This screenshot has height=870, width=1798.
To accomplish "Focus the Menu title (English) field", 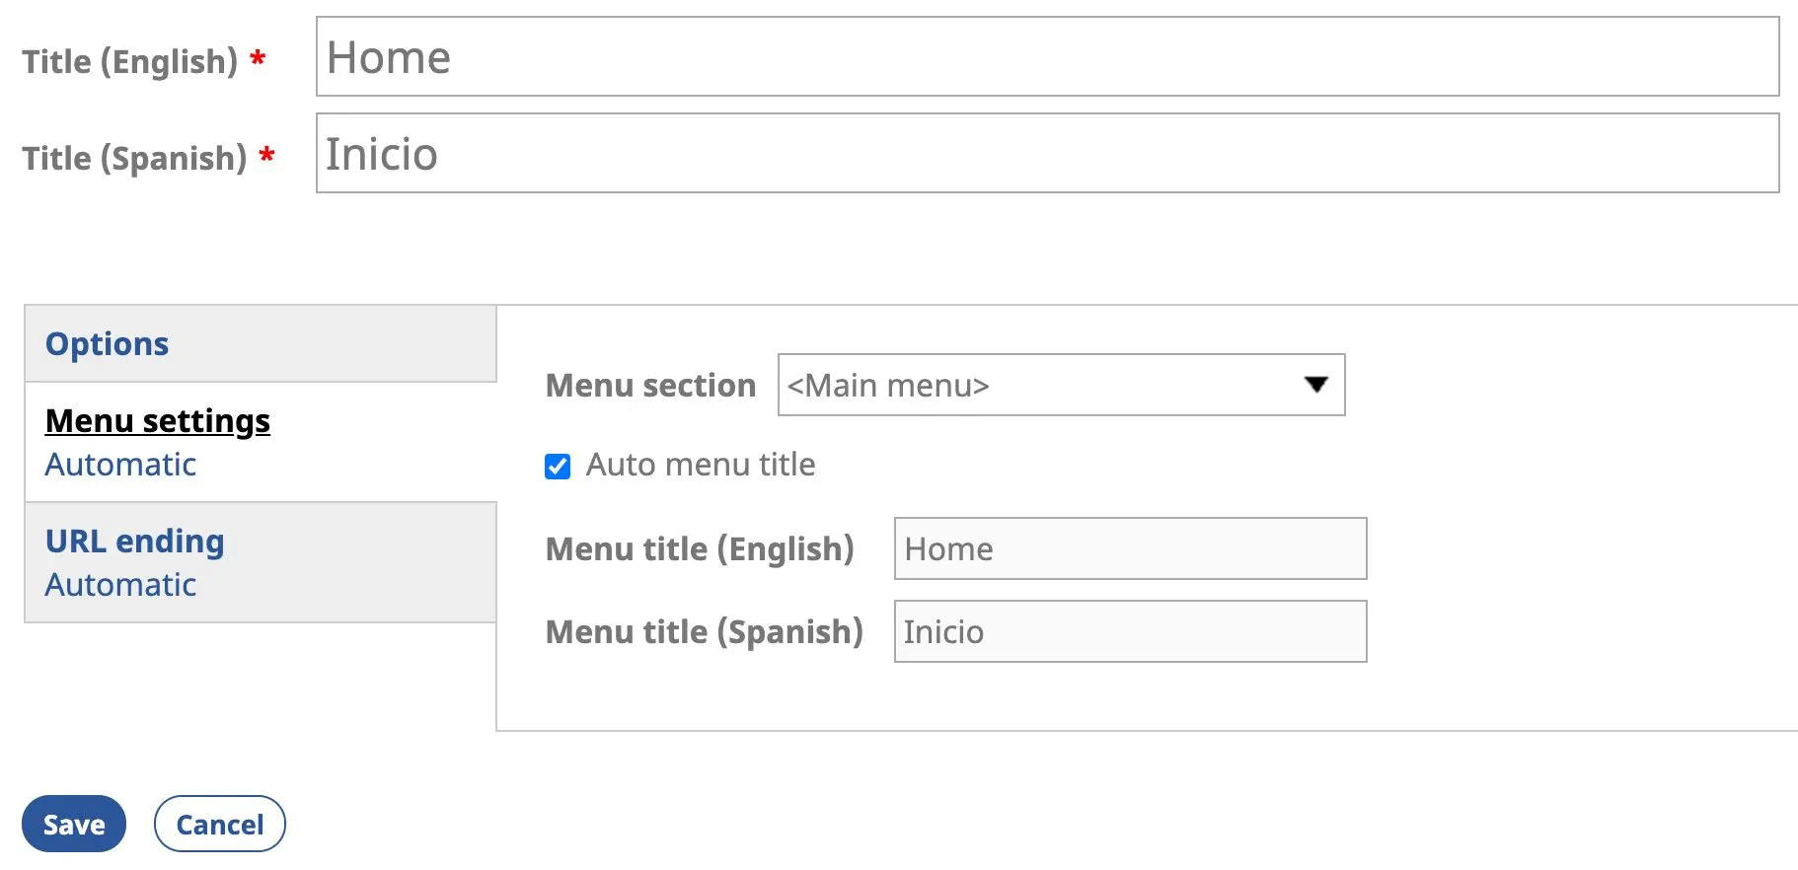I will click(x=1129, y=549).
